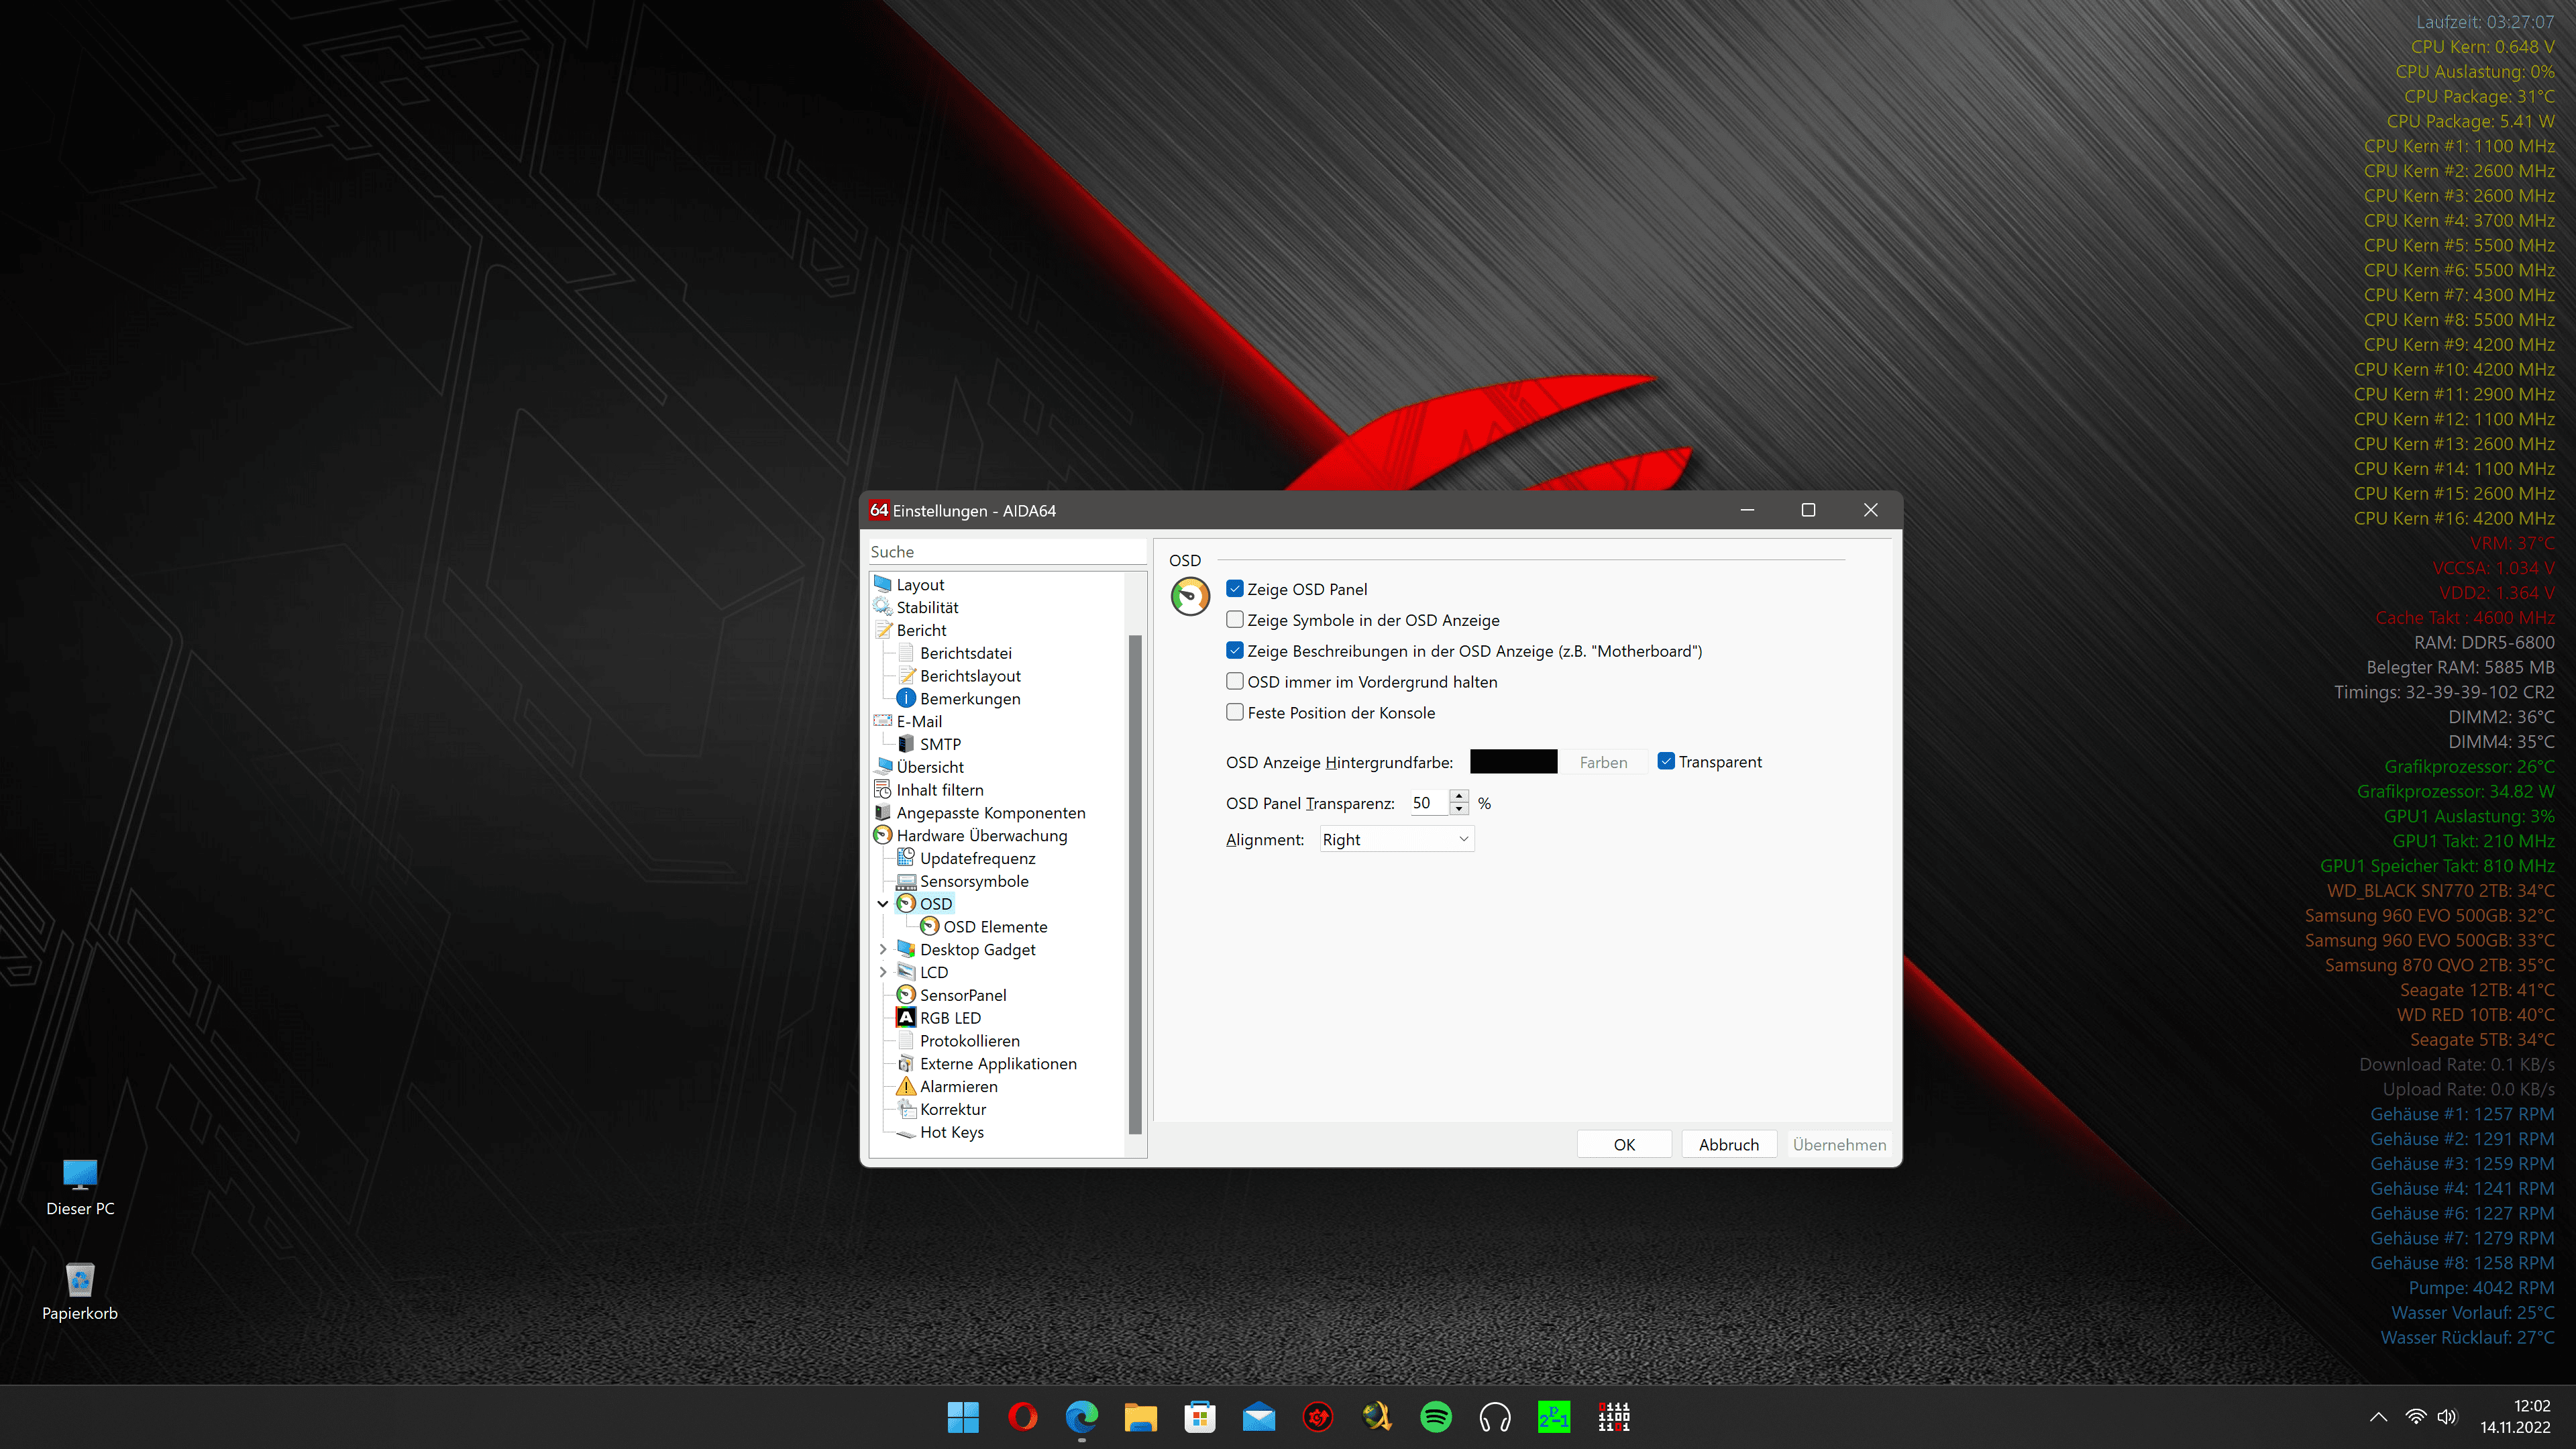Click the black background color swatch
Viewport: 2576px width, 1449px height.
[1513, 761]
